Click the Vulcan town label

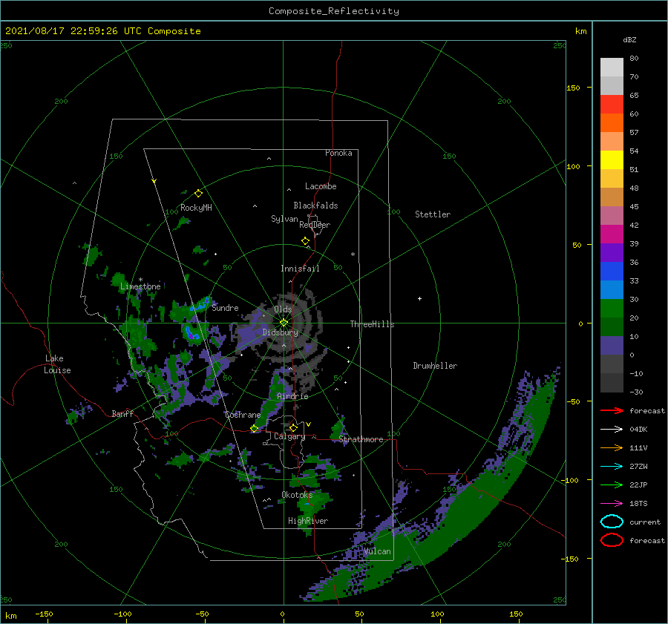377,551
